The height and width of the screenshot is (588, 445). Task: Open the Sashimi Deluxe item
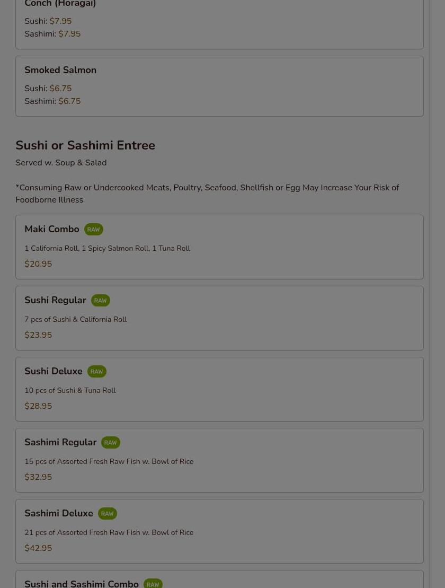pos(219,531)
